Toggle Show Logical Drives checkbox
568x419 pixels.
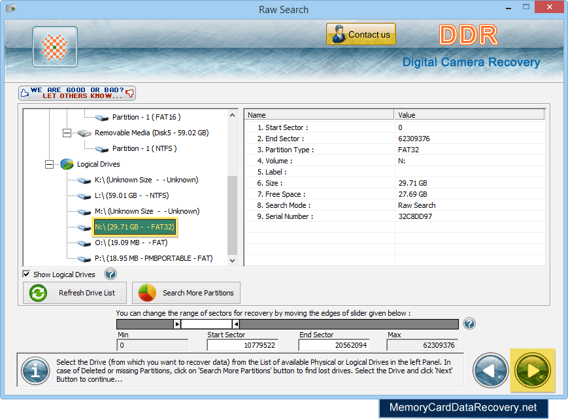(x=26, y=274)
